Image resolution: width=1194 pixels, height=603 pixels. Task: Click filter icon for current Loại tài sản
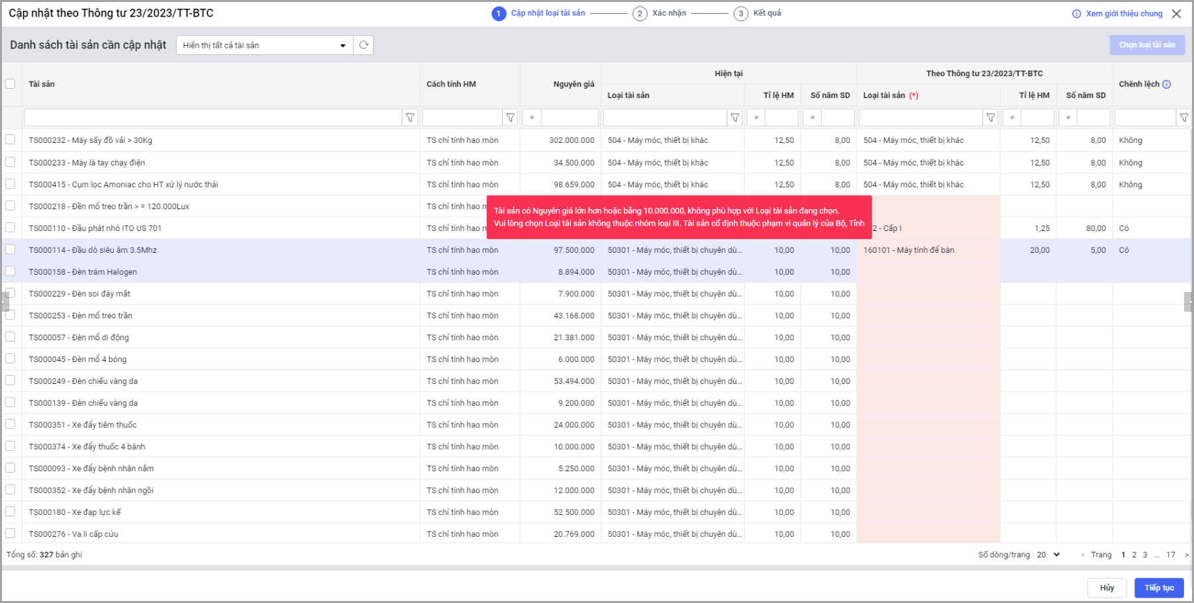(x=734, y=118)
